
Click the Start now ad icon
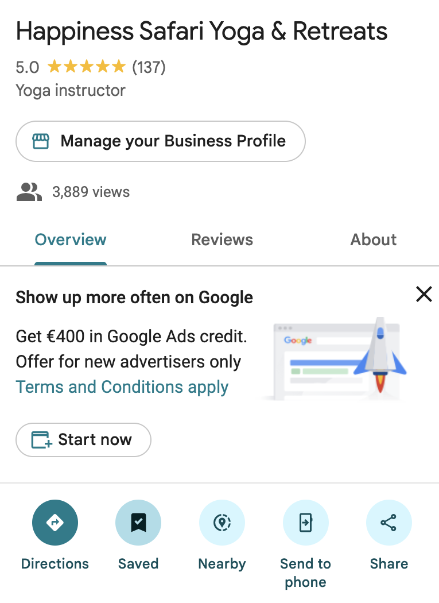pos(41,440)
